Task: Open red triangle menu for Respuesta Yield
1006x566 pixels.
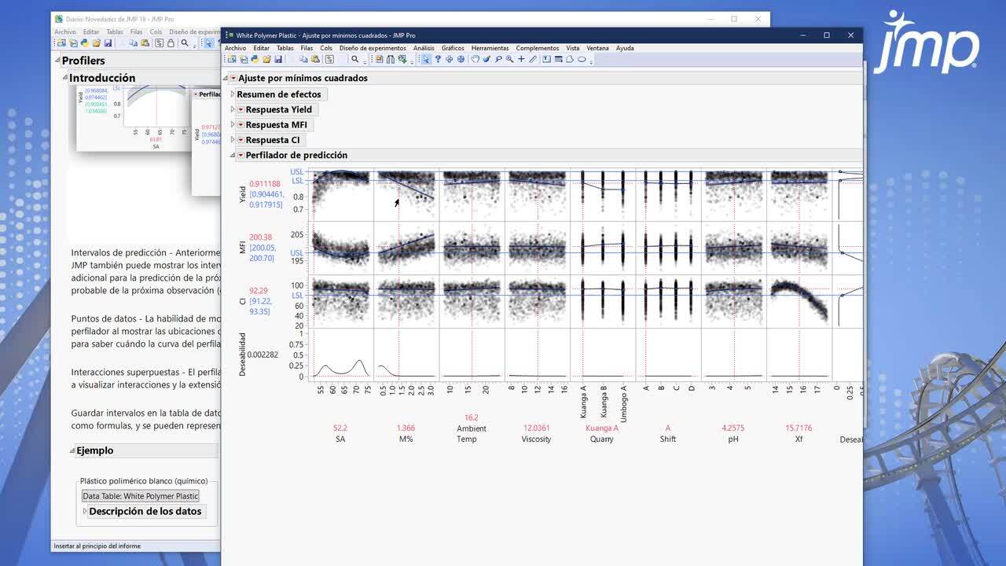Action: point(240,110)
